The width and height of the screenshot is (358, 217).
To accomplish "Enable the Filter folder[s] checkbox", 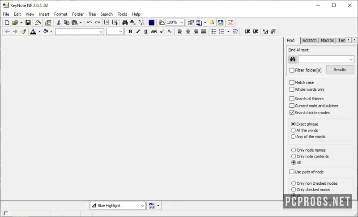I will 292,70.
